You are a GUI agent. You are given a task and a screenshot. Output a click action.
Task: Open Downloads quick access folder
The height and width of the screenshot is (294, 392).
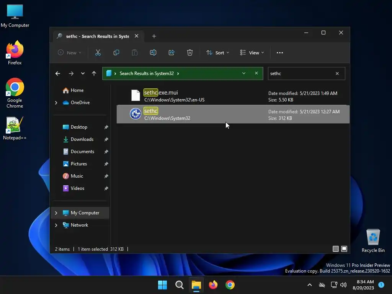(82, 139)
